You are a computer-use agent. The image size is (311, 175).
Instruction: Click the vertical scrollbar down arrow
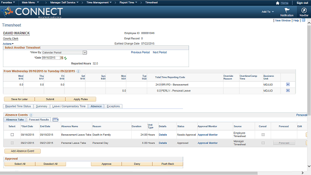[309, 166]
